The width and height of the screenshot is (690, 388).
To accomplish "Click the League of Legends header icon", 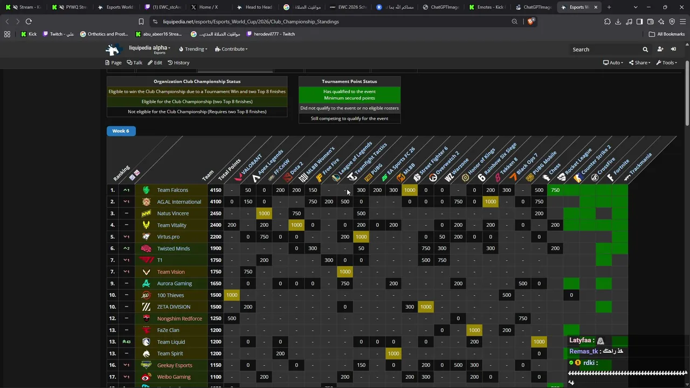I will pyautogui.click(x=336, y=178).
